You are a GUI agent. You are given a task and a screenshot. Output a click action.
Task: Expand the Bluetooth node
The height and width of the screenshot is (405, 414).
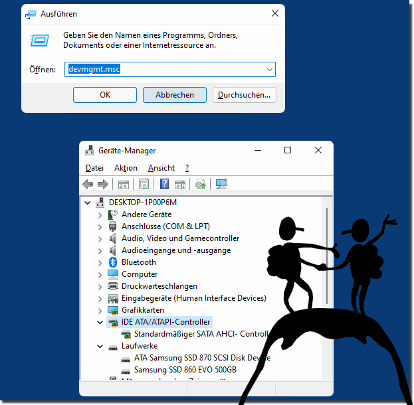100,263
